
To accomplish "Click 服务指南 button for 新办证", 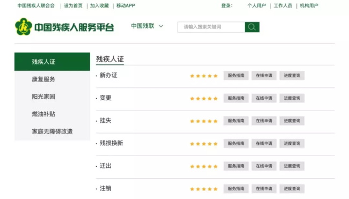I will tap(236, 76).
